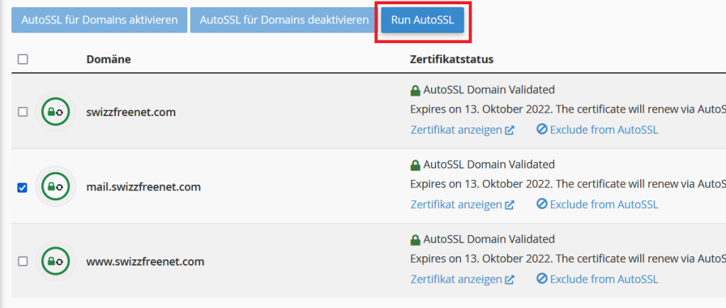This screenshot has height=308, width=726.
Task: Click green padlock icon in mail.swizzfreenet.com status
Action: (x=415, y=165)
